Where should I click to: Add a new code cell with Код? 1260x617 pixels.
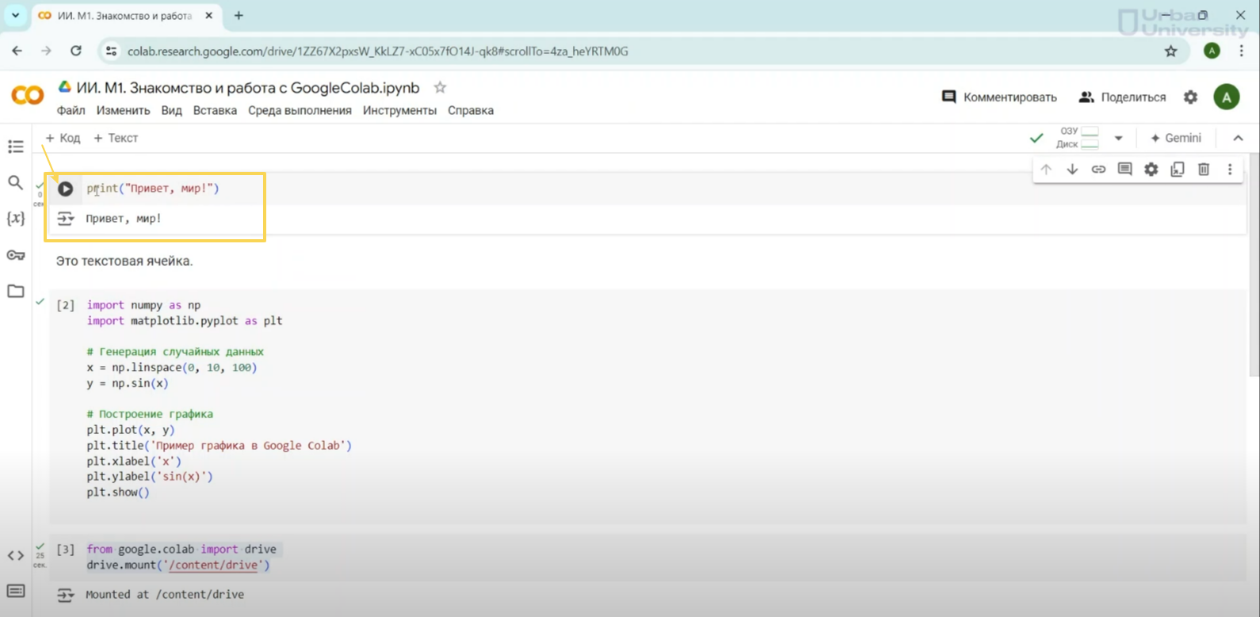(x=63, y=138)
